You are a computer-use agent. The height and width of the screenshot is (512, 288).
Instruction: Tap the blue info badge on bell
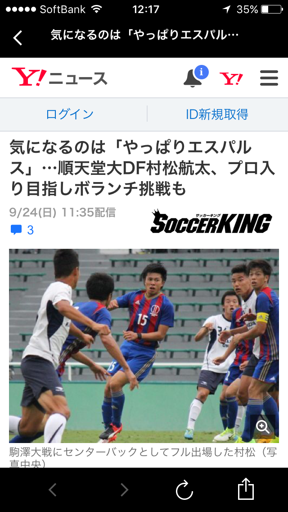click(202, 72)
